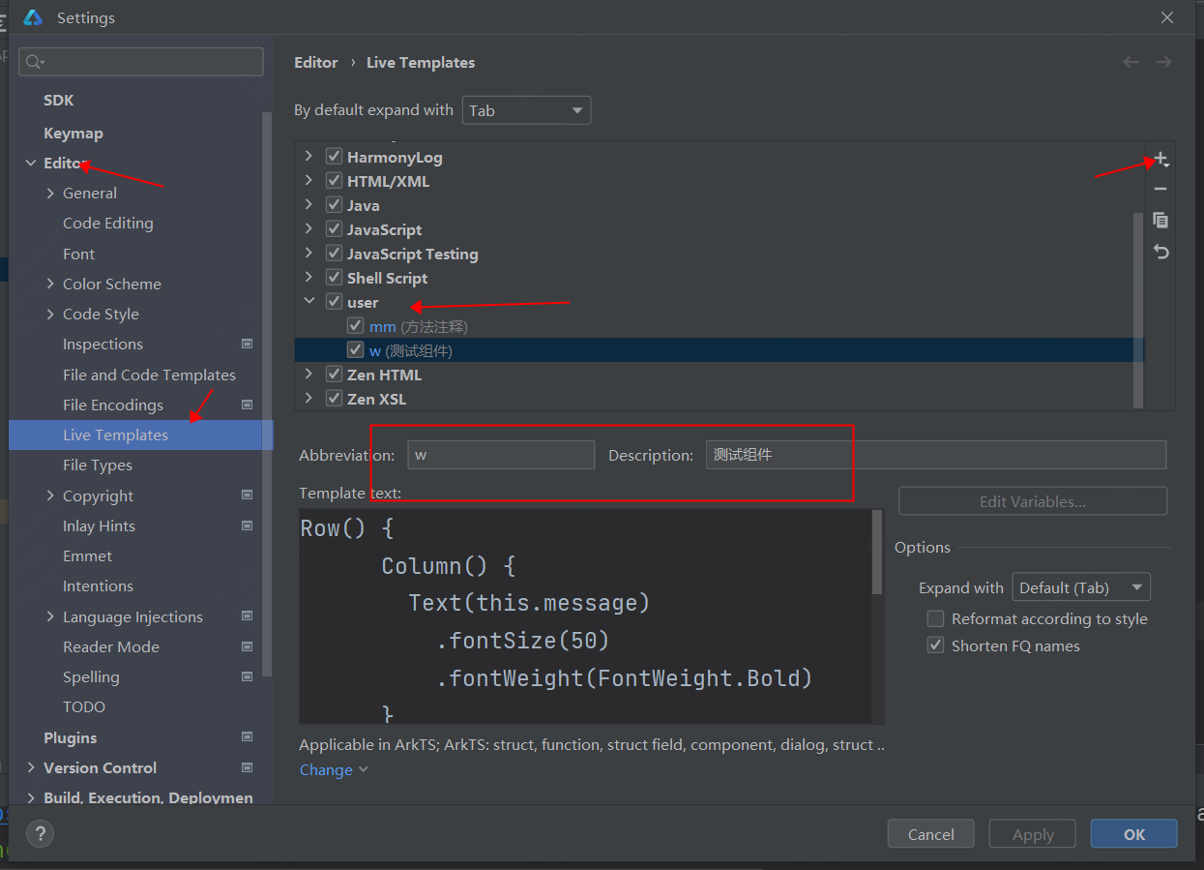Enable Reformat according to style checkbox
The width and height of the screenshot is (1204, 870).
click(935, 619)
